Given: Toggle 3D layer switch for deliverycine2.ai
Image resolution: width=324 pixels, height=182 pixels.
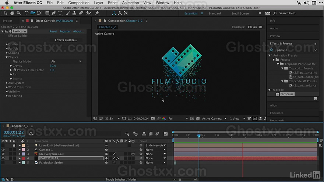Looking at the screenshot, I should click(x=133, y=154).
